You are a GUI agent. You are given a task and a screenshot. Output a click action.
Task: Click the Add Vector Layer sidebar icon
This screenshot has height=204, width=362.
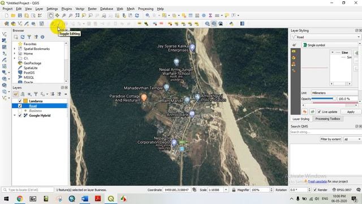(4, 34)
